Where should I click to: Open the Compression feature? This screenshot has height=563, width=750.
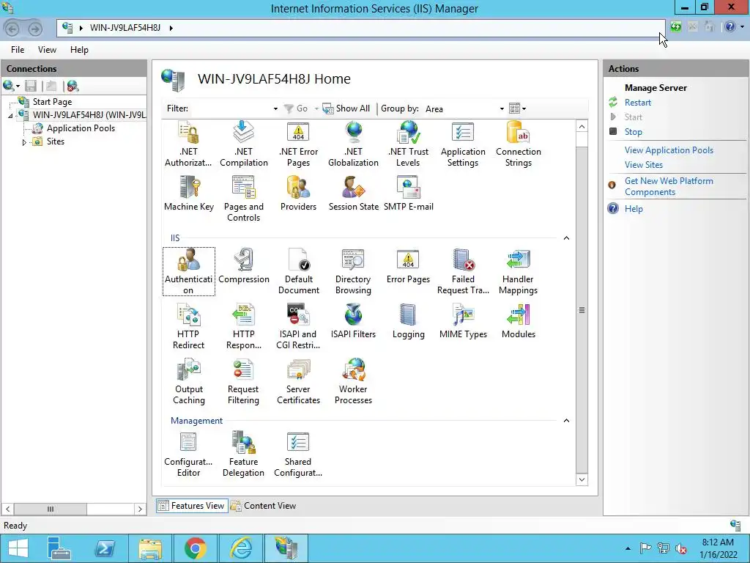(243, 266)
